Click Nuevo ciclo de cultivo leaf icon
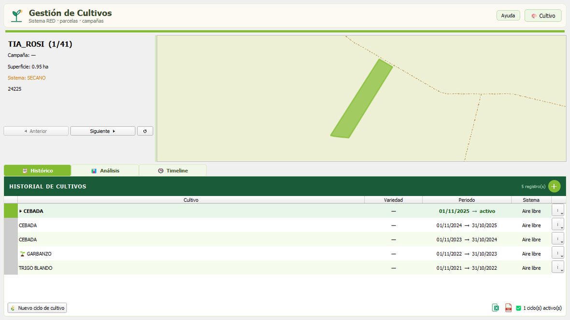 [13, 308]
